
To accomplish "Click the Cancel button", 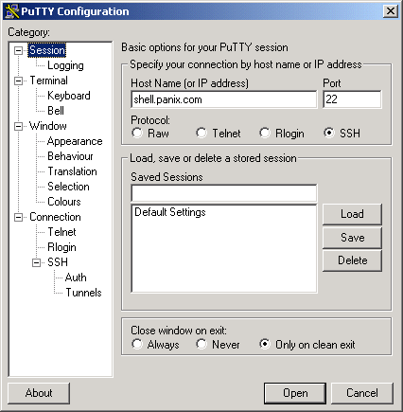I will click(x=362, y=393).
